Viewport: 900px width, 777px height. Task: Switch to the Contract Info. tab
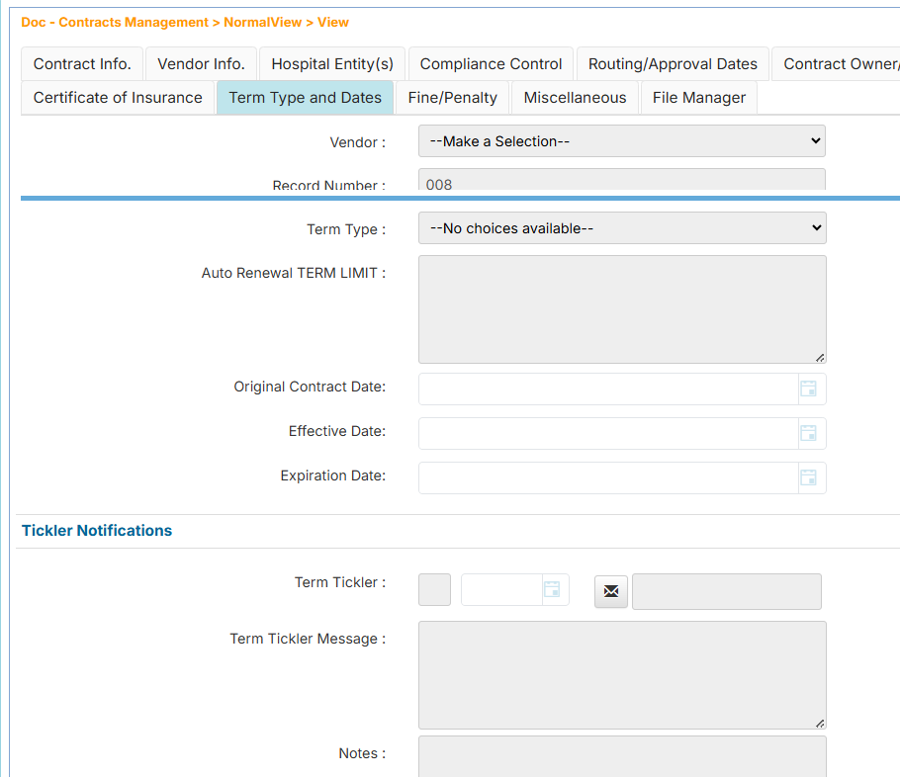(x=82, y=64)
